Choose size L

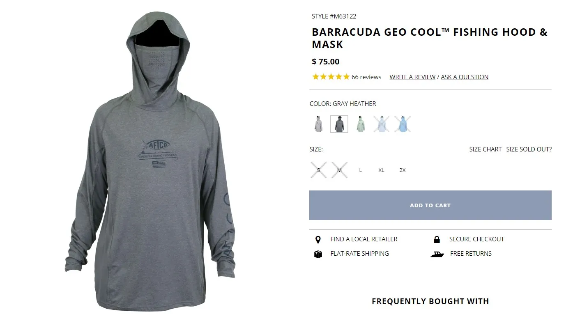[x=360, y=170]
